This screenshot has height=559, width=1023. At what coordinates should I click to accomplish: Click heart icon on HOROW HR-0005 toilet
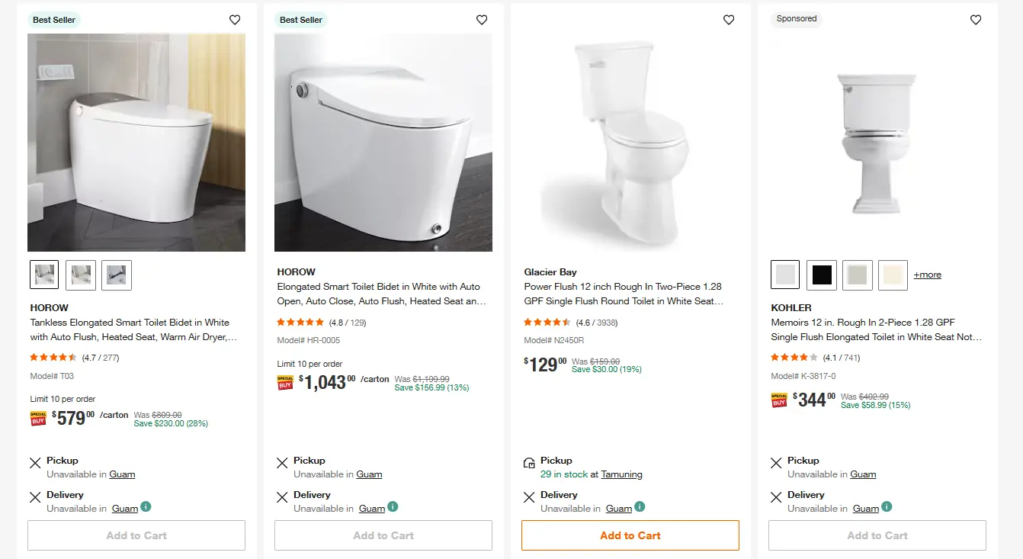coord(482,21)
